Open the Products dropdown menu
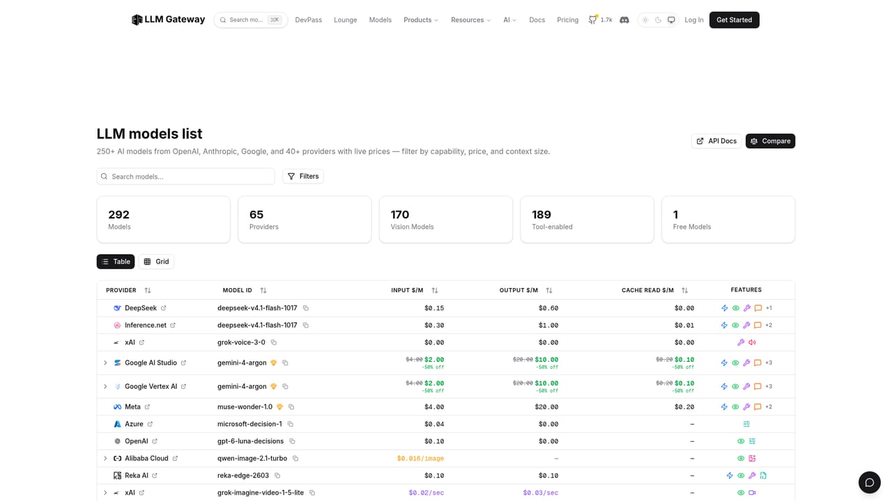The height and width of the screenshot is (501, 892). point(421,20)
